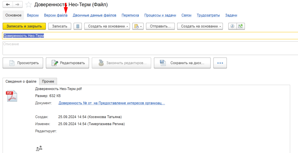This screenshot has width=298, height=153.
Task: Open the Связи navigation link
Action: click(x=186, y=15)
